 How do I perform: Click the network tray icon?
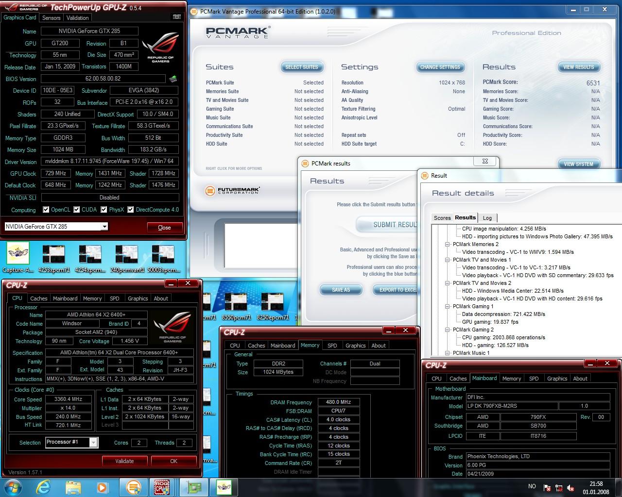click(559, 488)
